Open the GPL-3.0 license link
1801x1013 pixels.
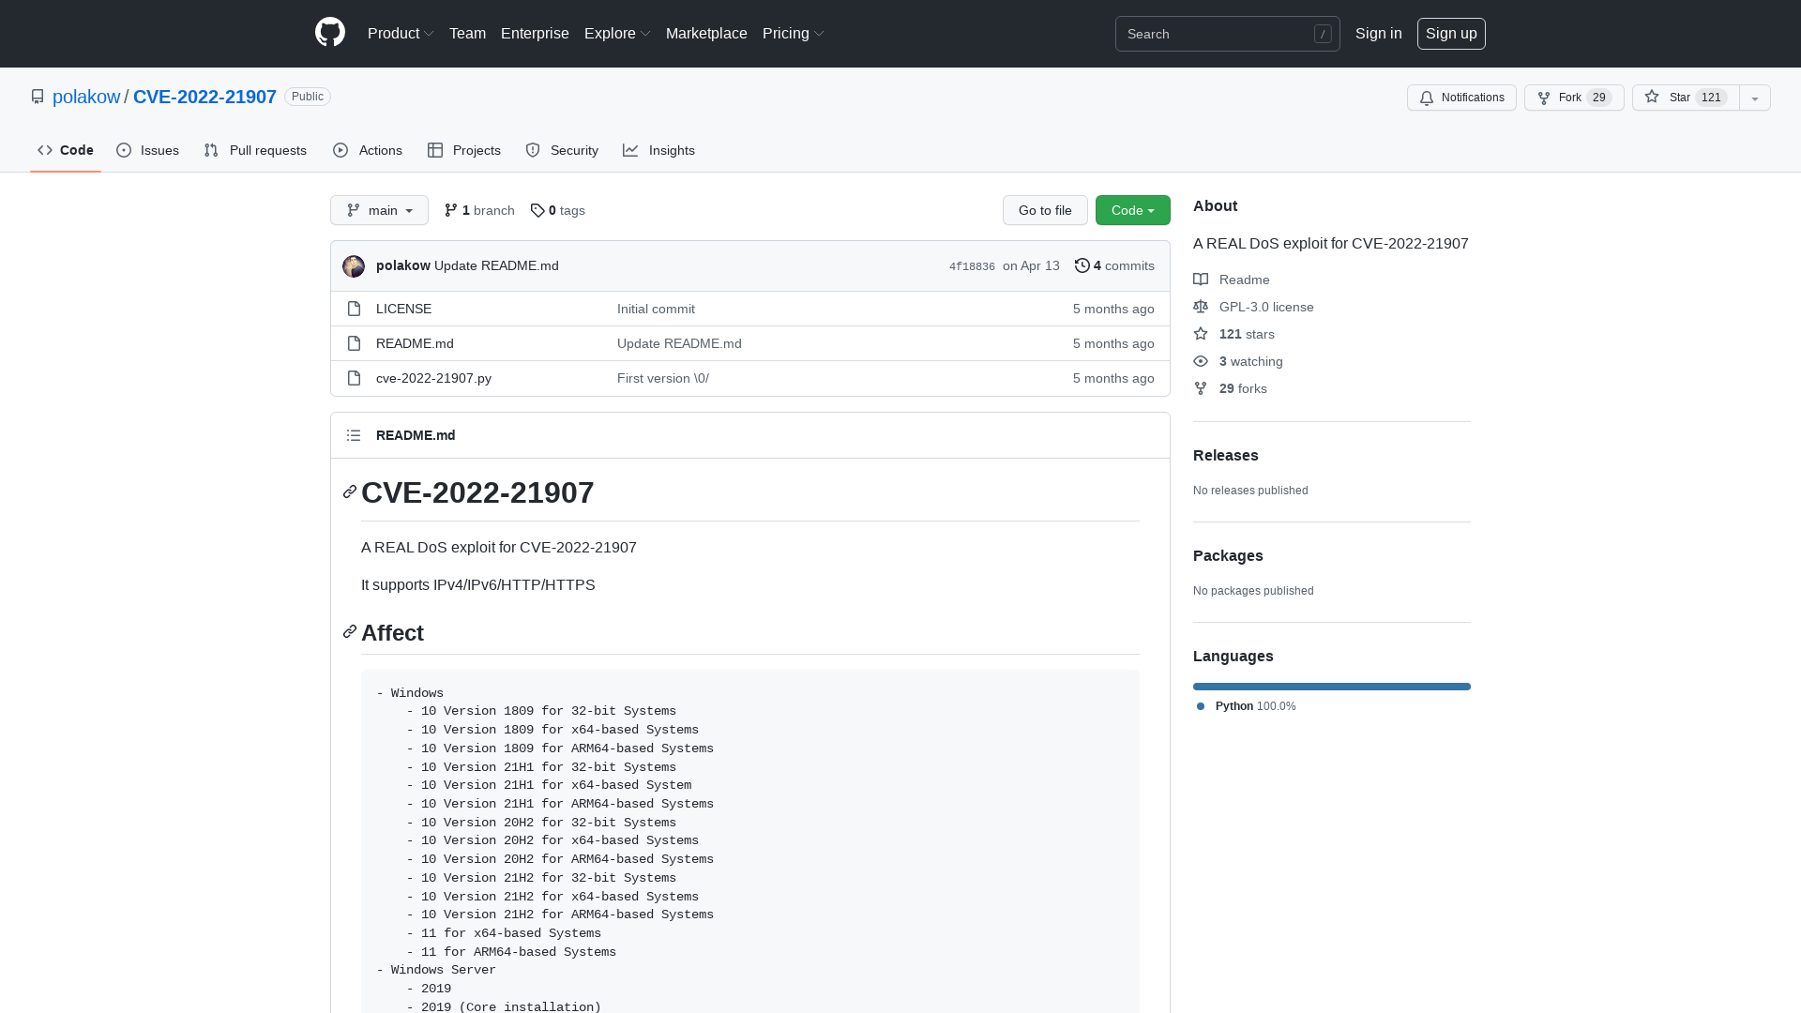[1266, 307]
